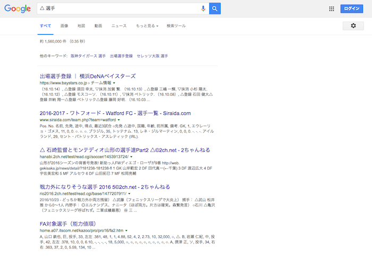
Task: Open 検索ツール options
Action: click(x=176, y=26)
